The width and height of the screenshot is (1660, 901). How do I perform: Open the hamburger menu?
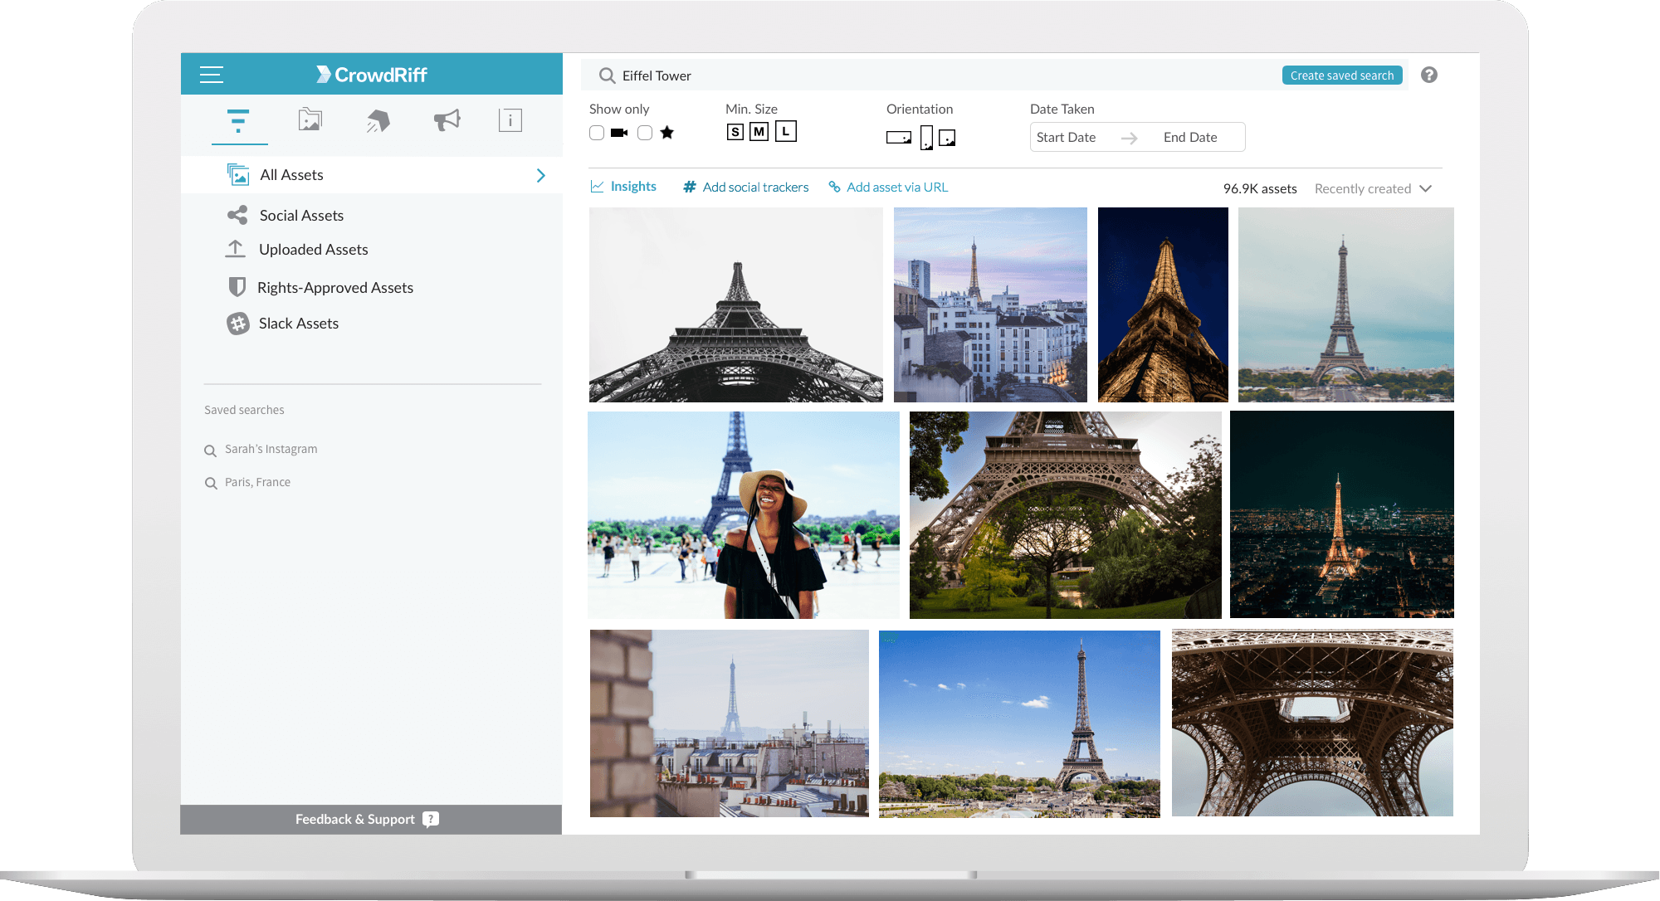click(212, 75)
